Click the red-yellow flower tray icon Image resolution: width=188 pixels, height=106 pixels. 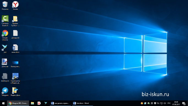(142, 103)
